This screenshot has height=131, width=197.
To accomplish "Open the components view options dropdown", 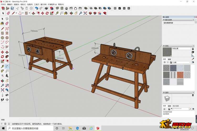I will click(x=164, y=109).
